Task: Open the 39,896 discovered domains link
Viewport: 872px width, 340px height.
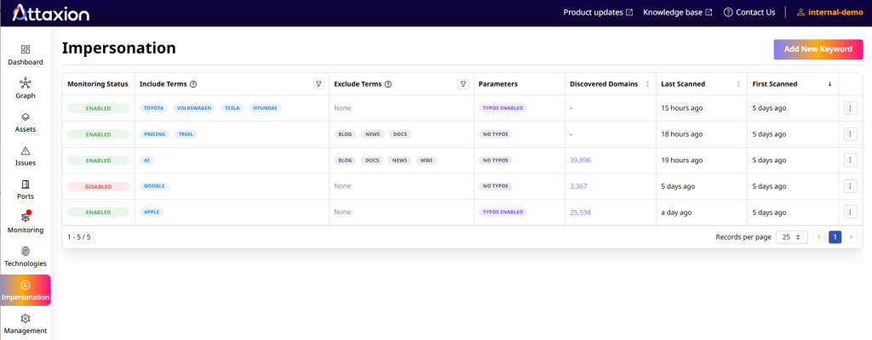Action: pyautogui.click(x=580, y=160)
